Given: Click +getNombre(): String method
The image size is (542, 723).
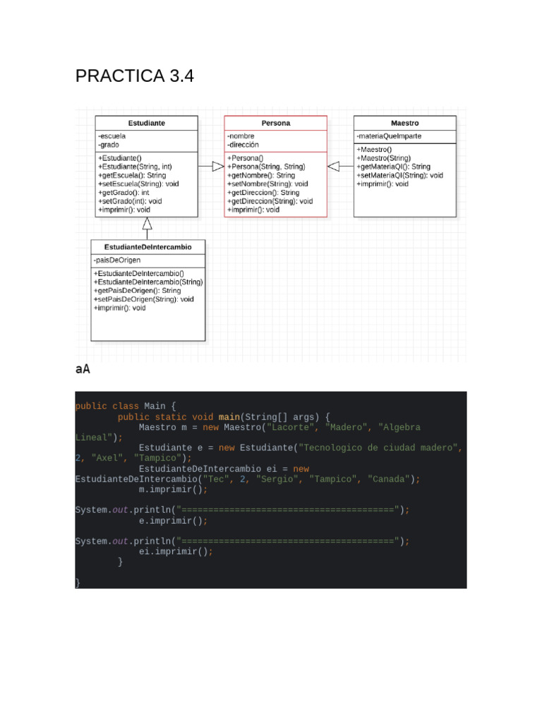Looking at the screenshot, I should click(x=261, y=175).
